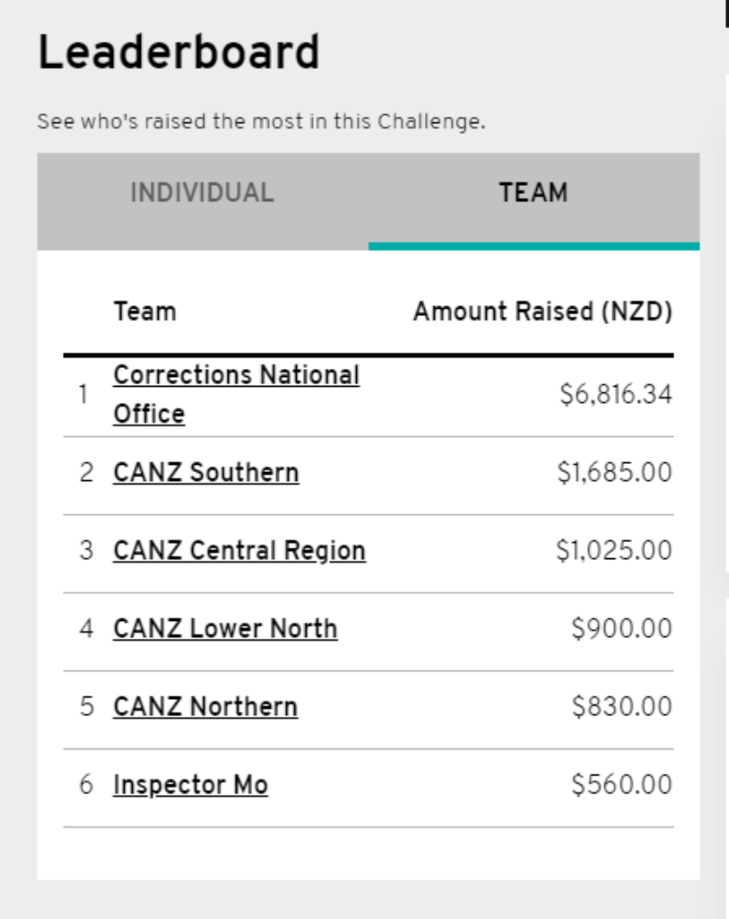Click the rank number 6 in table
Screen dimensions: 729x919
click(x=86, y=784)
